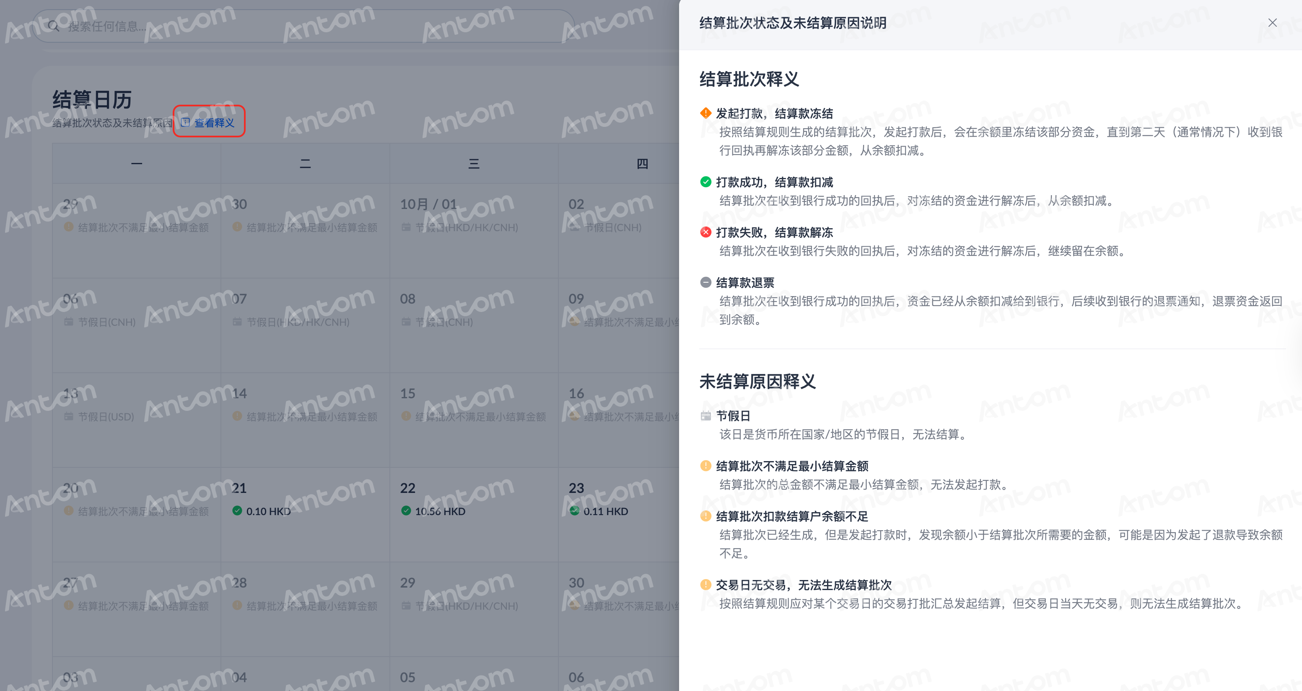Viewport: 1302px width, 691px height.
Task: Select the 0.10 HKD settlement on the 21st
Action: [268, 511]
